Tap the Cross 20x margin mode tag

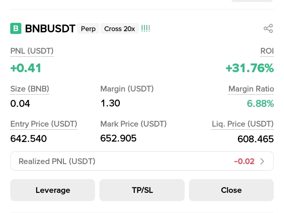click(120, 29)
